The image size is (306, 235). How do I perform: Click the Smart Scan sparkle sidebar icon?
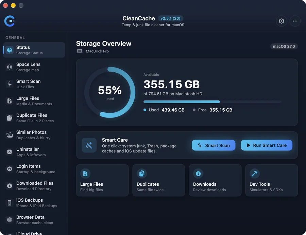[x=10, y=84]
